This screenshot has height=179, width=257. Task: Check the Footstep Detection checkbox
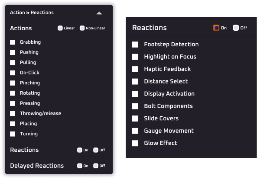[135, 45]
